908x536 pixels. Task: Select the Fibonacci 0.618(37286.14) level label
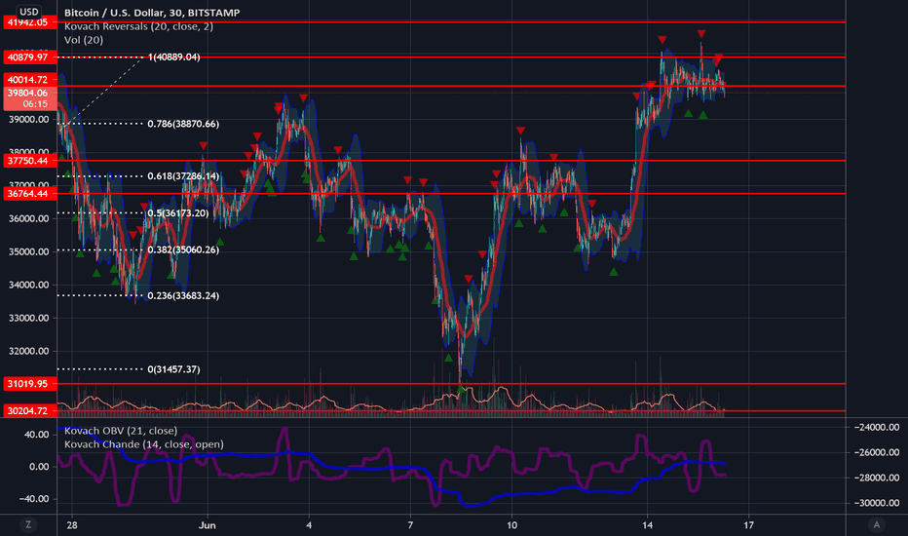[183, 176]
